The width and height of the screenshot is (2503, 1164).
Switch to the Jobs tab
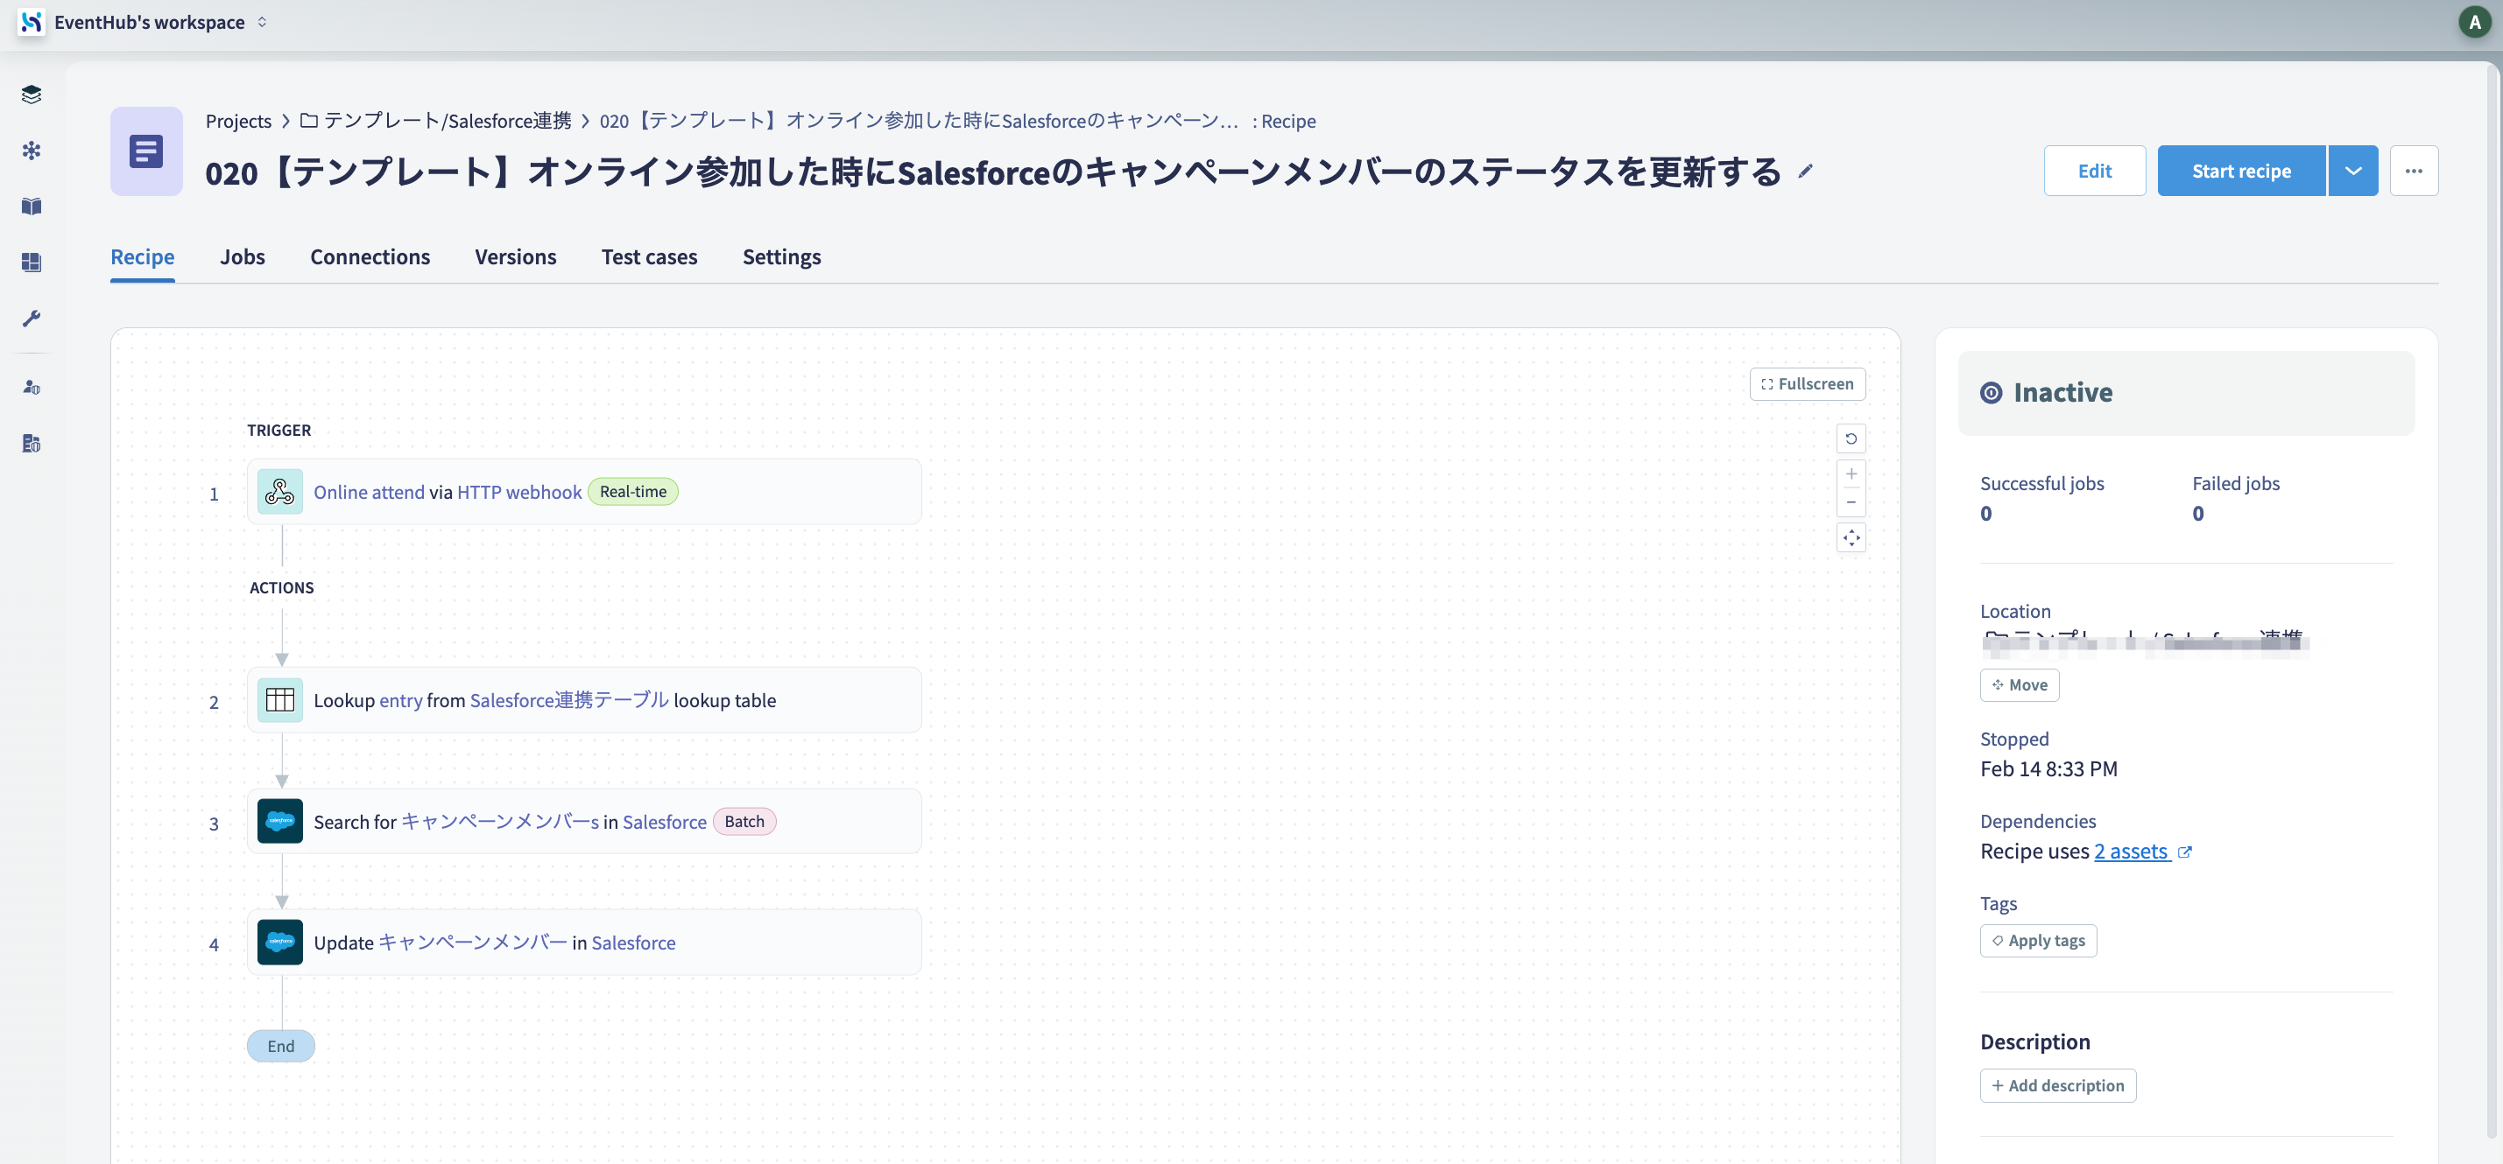pos(242,256)
